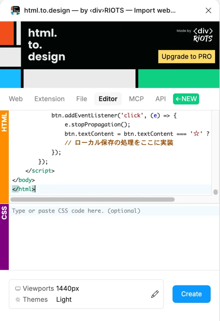This screenshot has height=321, width=220.
Task: Click the Japanese comment code line
Action: pyautogui.click(x=119, y=143)
